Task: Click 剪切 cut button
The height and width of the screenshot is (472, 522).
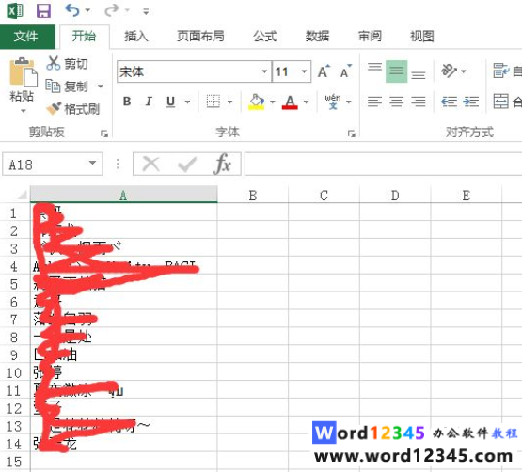Action: [x=67, y=63]
